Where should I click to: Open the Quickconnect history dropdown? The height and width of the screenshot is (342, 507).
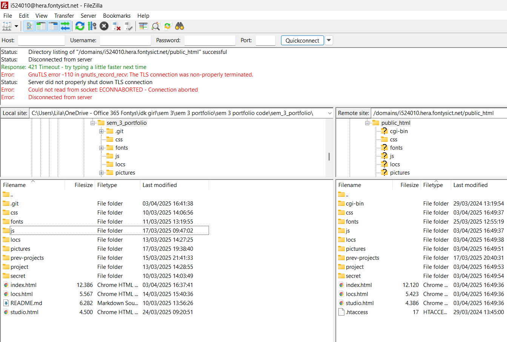click(x=329, y=40)
